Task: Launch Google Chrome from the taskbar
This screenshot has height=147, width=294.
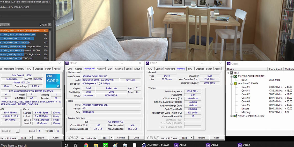Action: click(86, 145)
